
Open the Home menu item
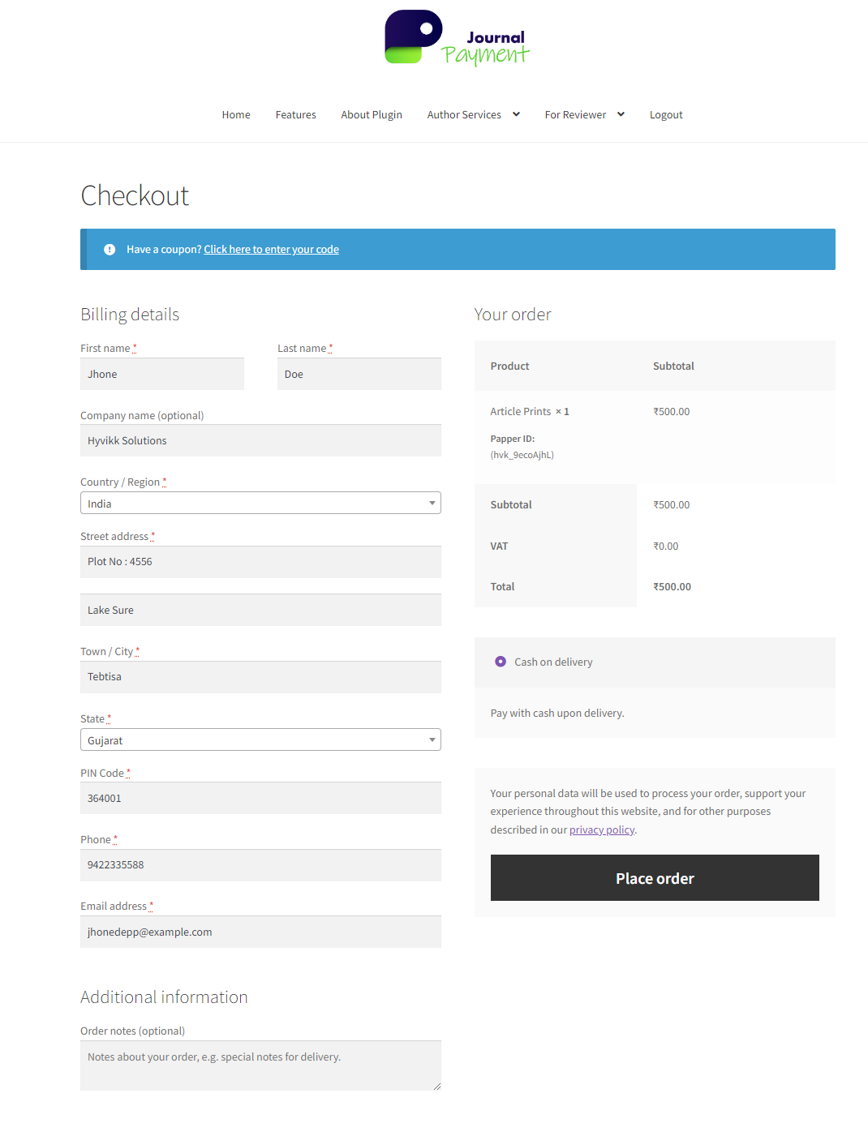click(236, 115)
